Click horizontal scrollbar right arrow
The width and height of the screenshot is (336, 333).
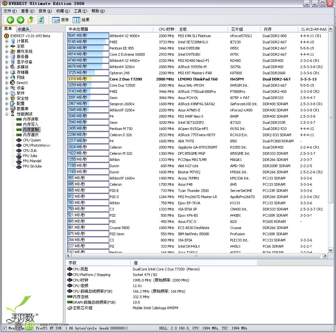click(x=325, y=256)
